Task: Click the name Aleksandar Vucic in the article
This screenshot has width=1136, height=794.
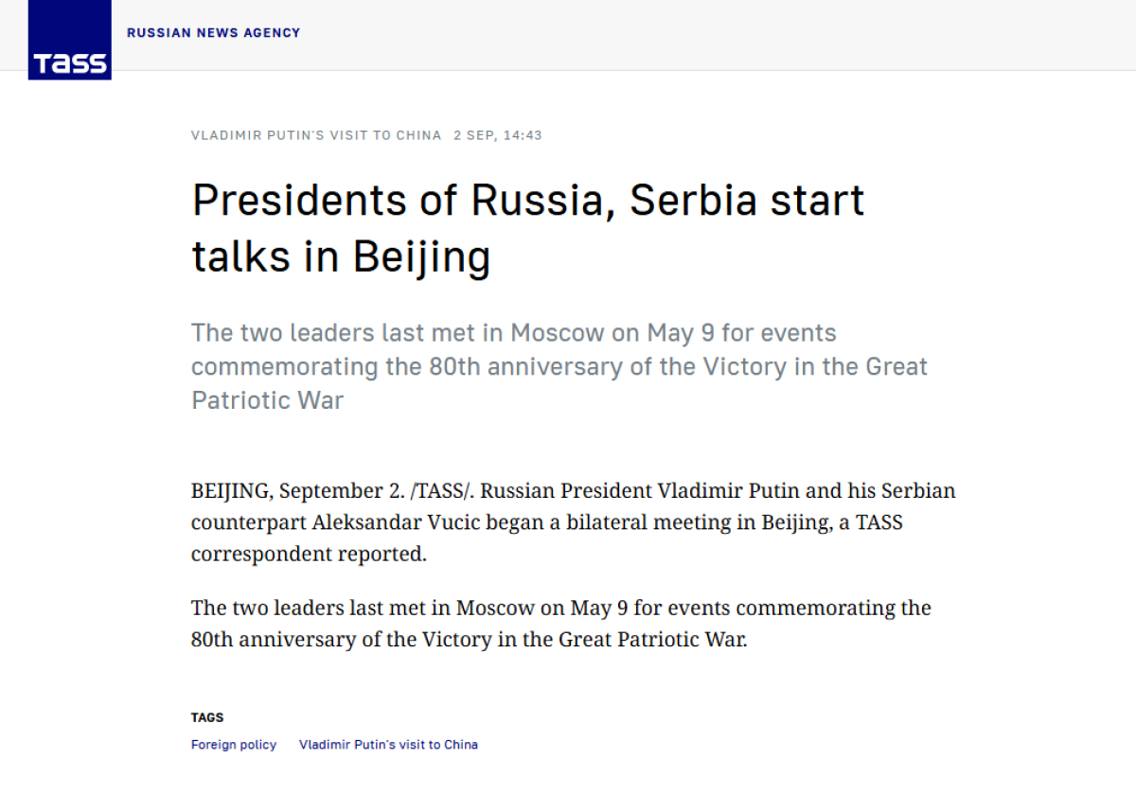Action: pos(359,522)
